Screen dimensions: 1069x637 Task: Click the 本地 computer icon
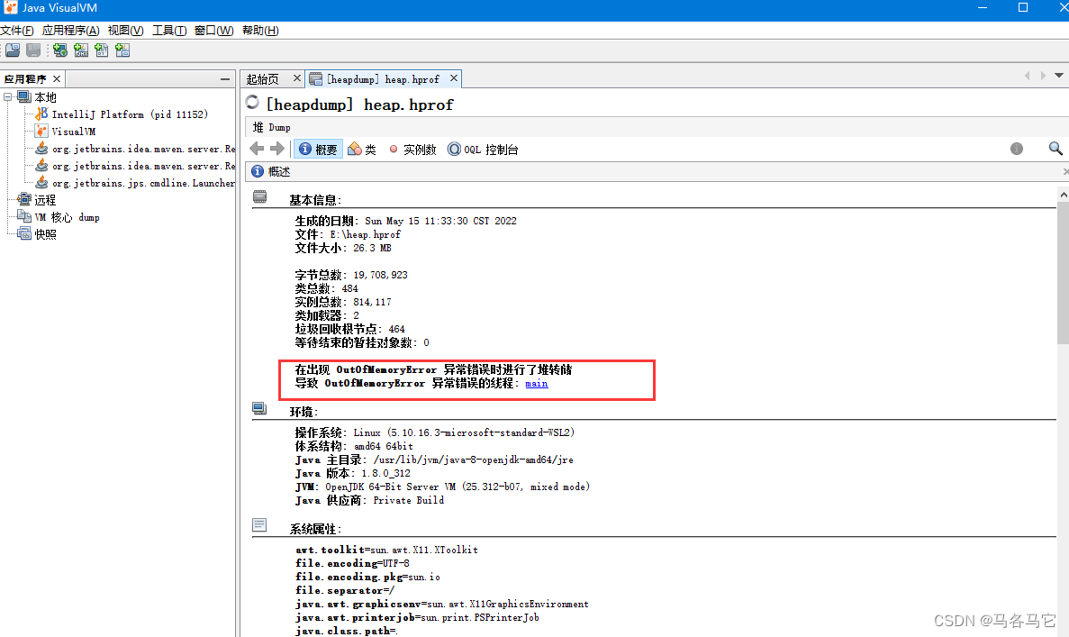click(x=24, y=96)
